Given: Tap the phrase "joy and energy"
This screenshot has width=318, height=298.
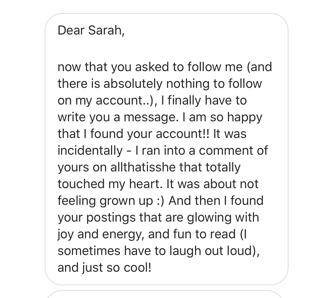Looking at the screenshot, I should [x=101, y=234].
